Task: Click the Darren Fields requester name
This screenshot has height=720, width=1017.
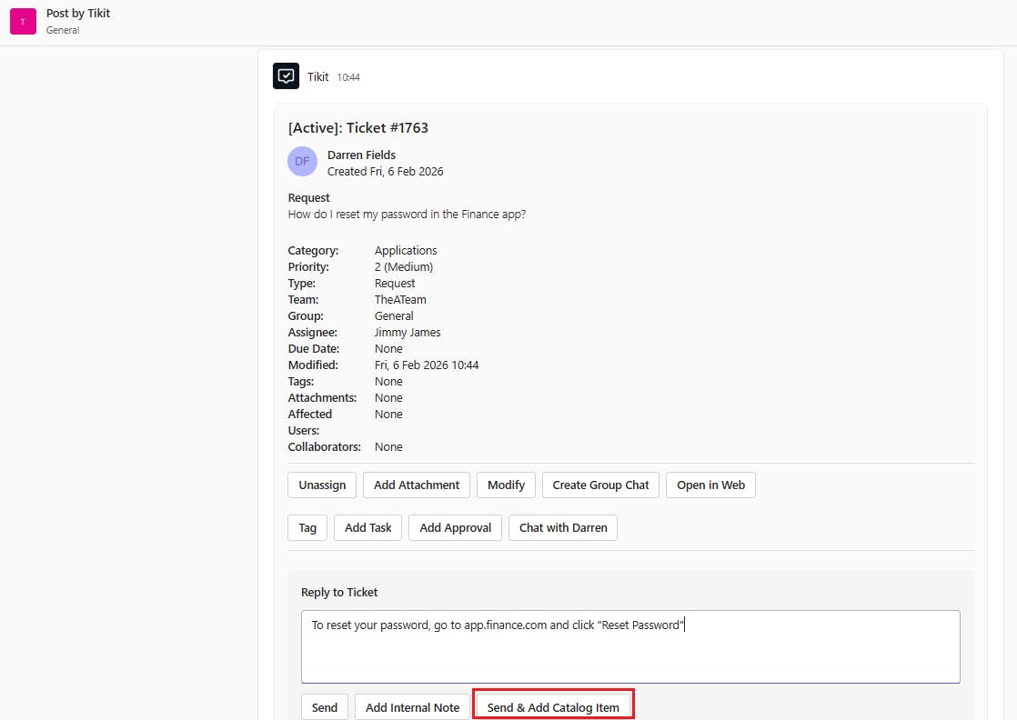Action: (361, 155)
